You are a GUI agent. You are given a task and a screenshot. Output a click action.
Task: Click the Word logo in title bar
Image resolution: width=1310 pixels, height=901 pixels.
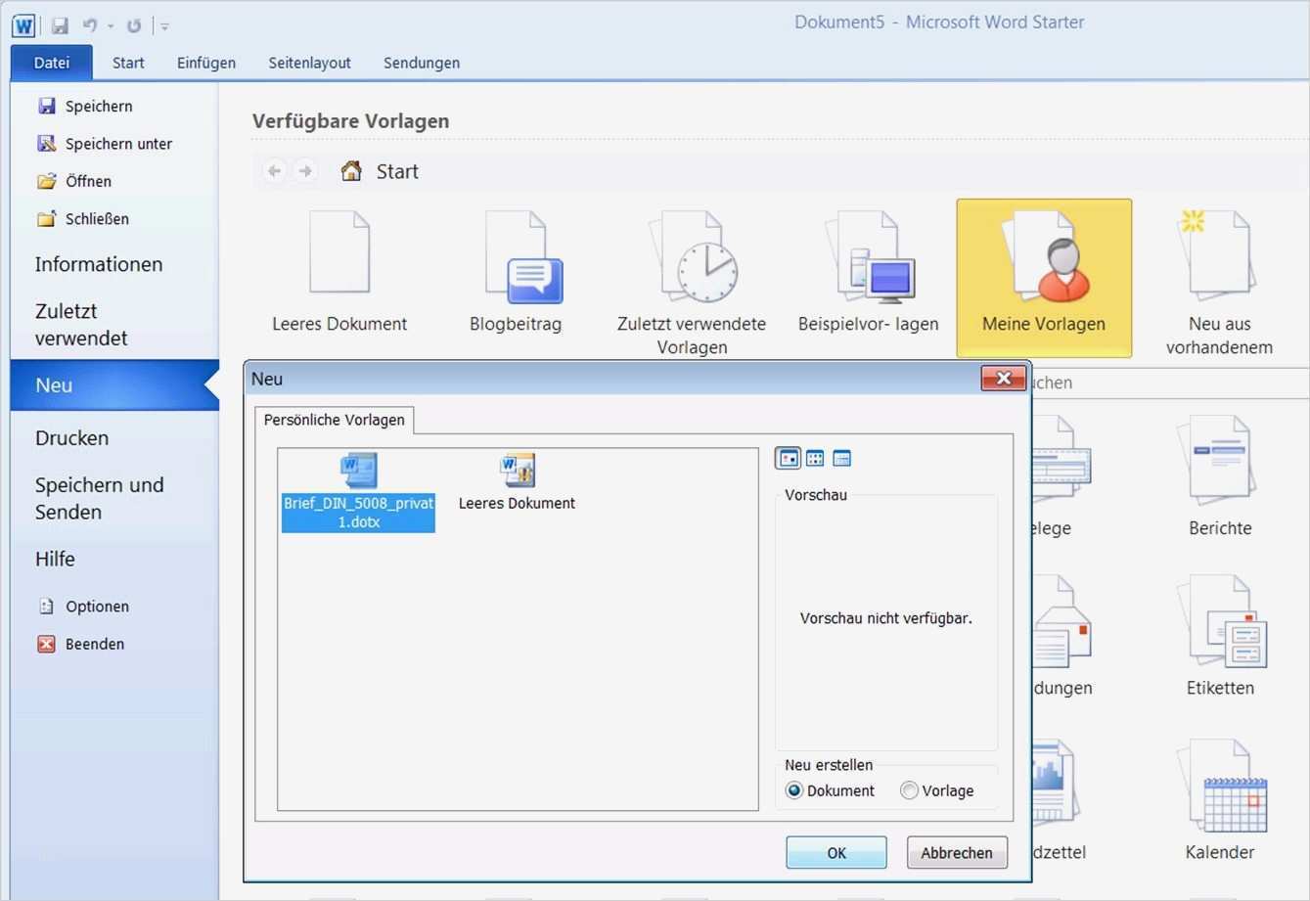[23, 25]
